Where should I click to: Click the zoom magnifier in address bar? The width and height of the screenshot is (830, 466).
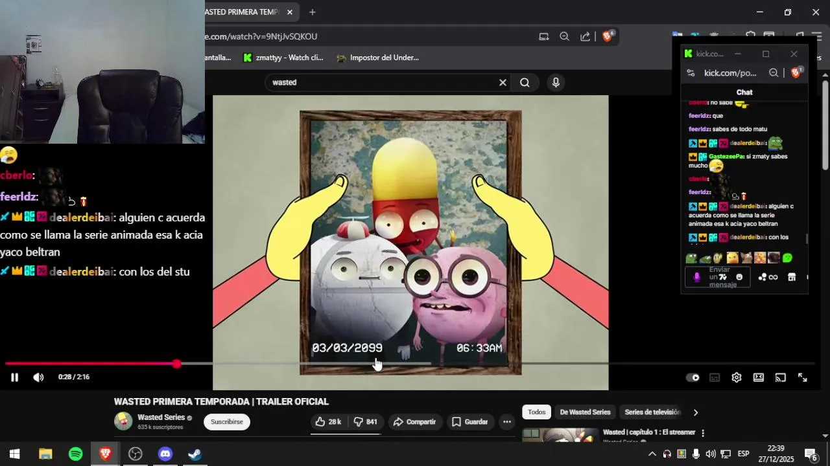(x=564, y=36)
